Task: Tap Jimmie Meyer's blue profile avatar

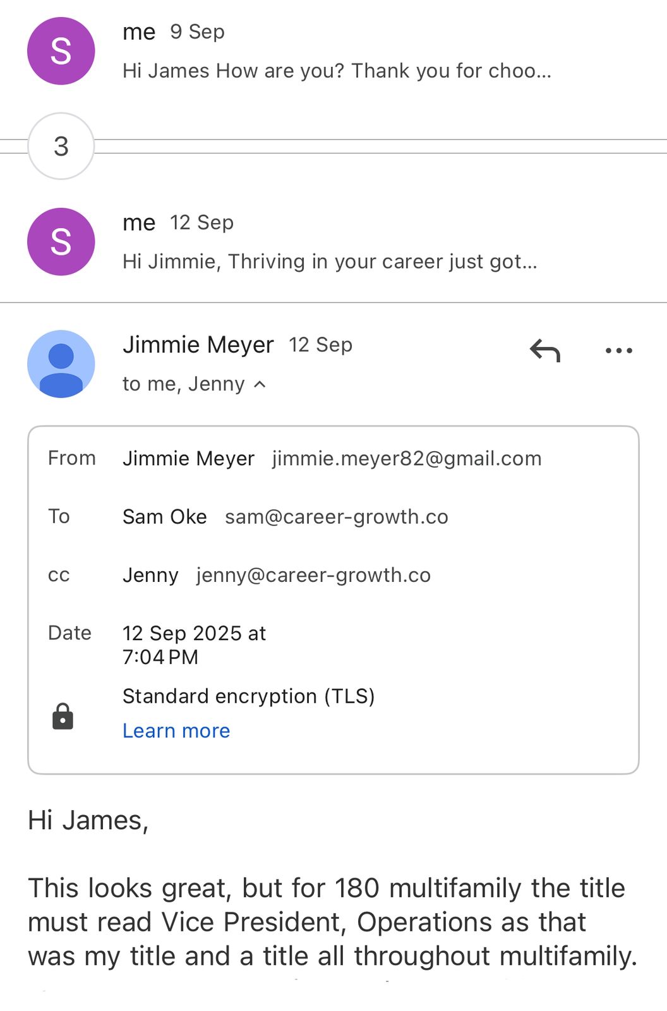Action: (x=61, y=364)
